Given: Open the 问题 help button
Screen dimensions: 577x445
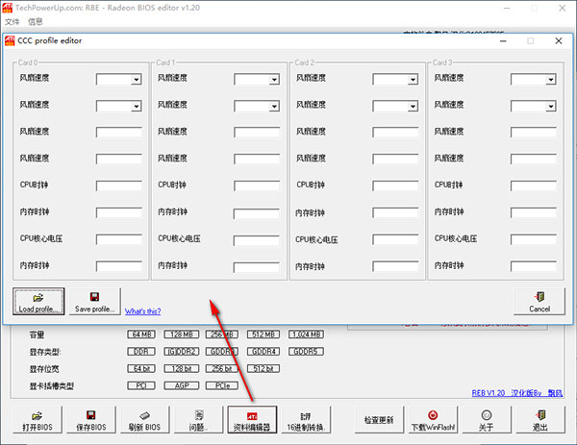Looking at the screenshot, I should click(x=199, y=420).
